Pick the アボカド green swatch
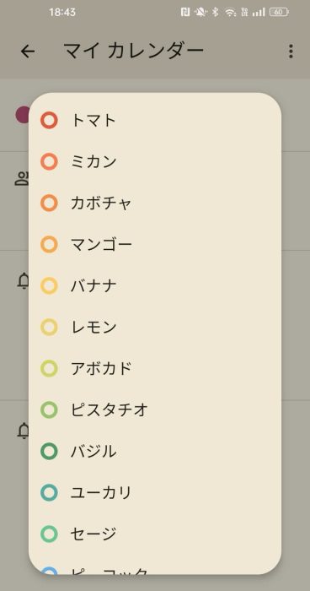Image resolution: width=310 pixels, height=591 pixels. 50,368
